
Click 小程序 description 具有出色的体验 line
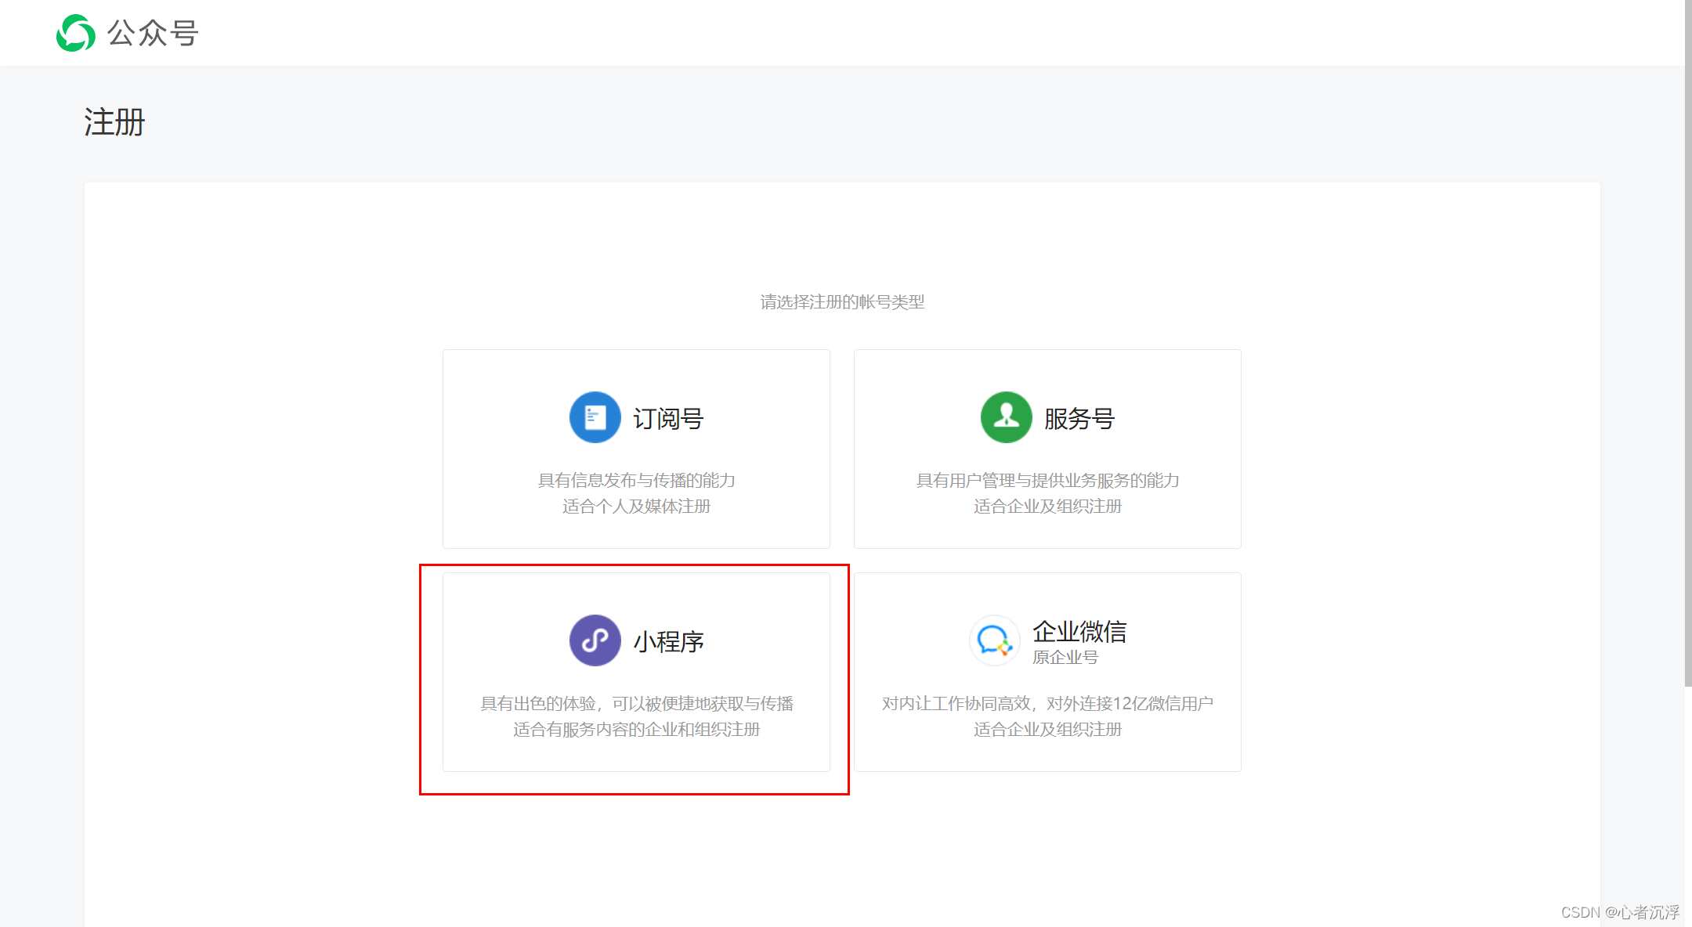[636, 703]
